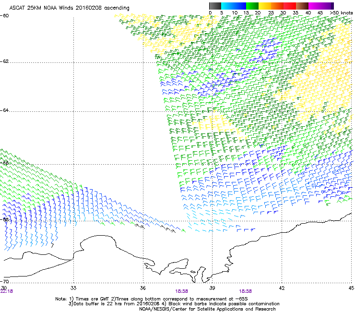Click the longitude label '45'
This screenshot has height=312, width=355.
click(x=351, y=288)
